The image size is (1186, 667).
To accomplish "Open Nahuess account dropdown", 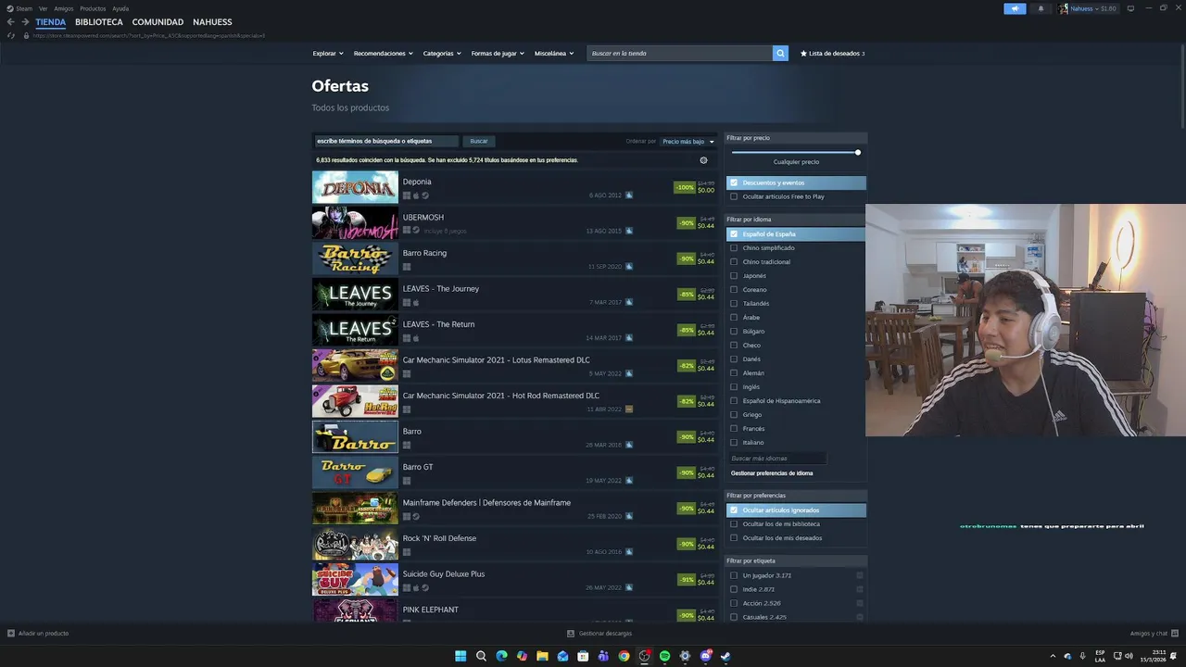I will click(x=1093, y=8).
